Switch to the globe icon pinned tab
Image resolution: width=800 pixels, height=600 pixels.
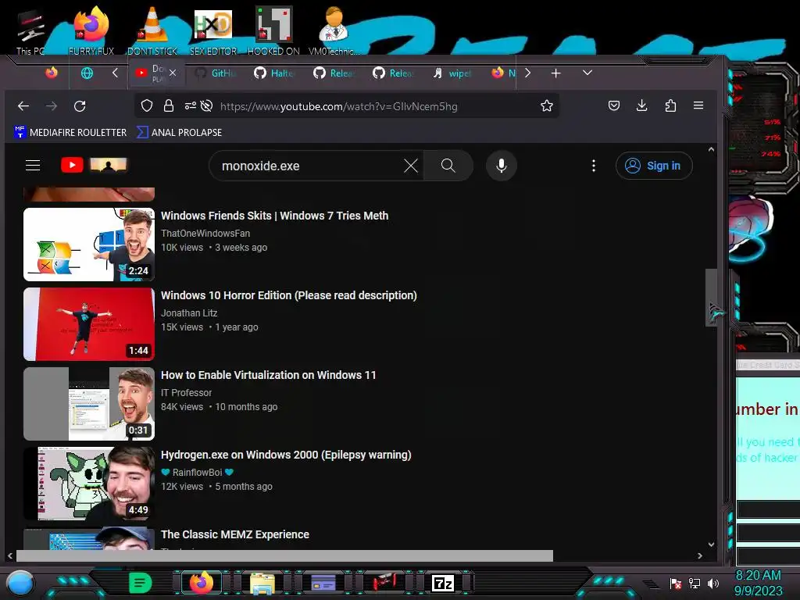[87, 73]
